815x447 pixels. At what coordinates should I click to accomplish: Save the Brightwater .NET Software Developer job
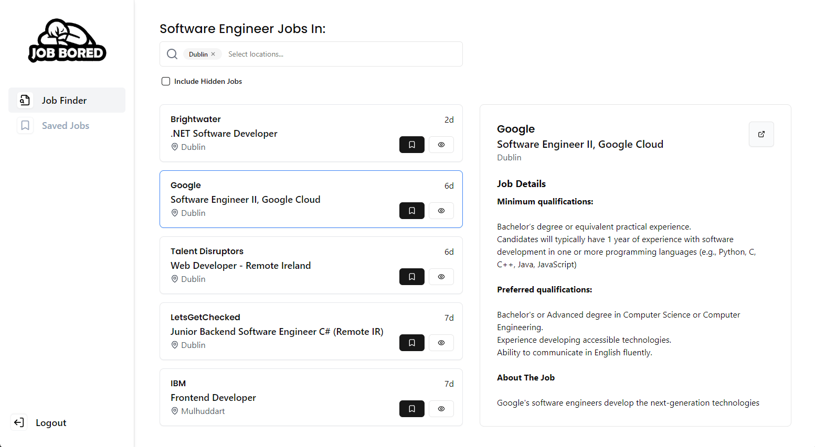(412, 145)
